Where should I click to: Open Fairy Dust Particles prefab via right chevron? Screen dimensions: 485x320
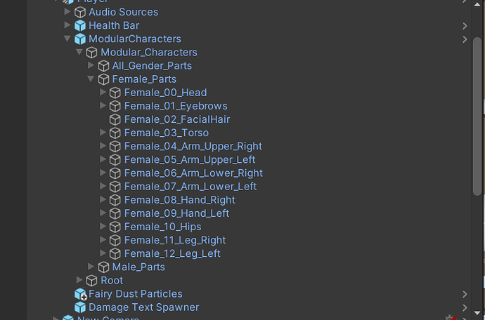465,294
